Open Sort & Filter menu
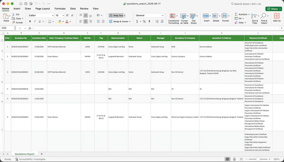284x162 pixels. point(255,18)
